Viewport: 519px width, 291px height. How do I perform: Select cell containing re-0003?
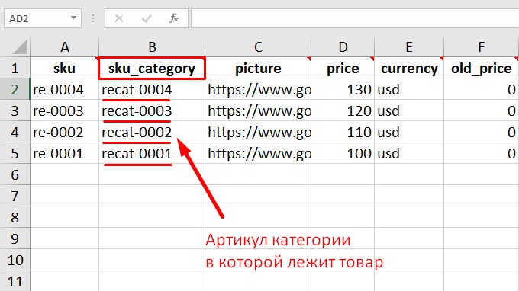click(x=65, y=110)
